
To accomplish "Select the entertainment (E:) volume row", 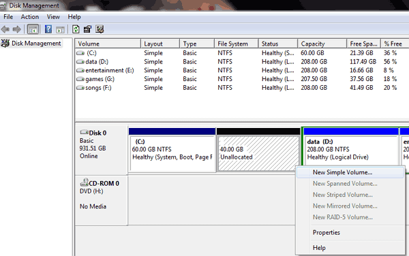I will [x=242, y=71].
